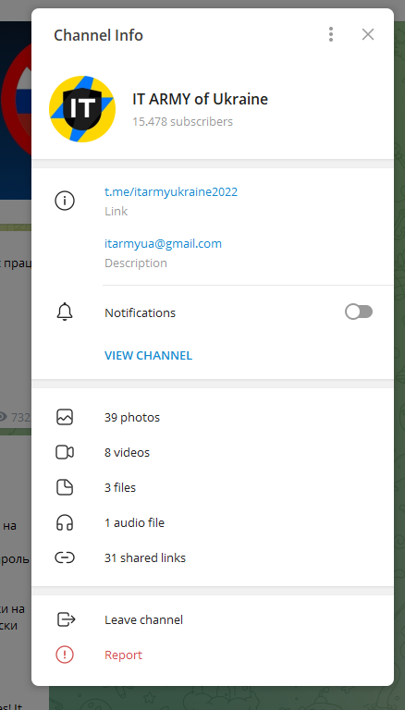Image resolution: width=405 pixels, height=710 pixels.
Task: Click the itarmyua@gmail.com email address
Action: coord(163,244)
